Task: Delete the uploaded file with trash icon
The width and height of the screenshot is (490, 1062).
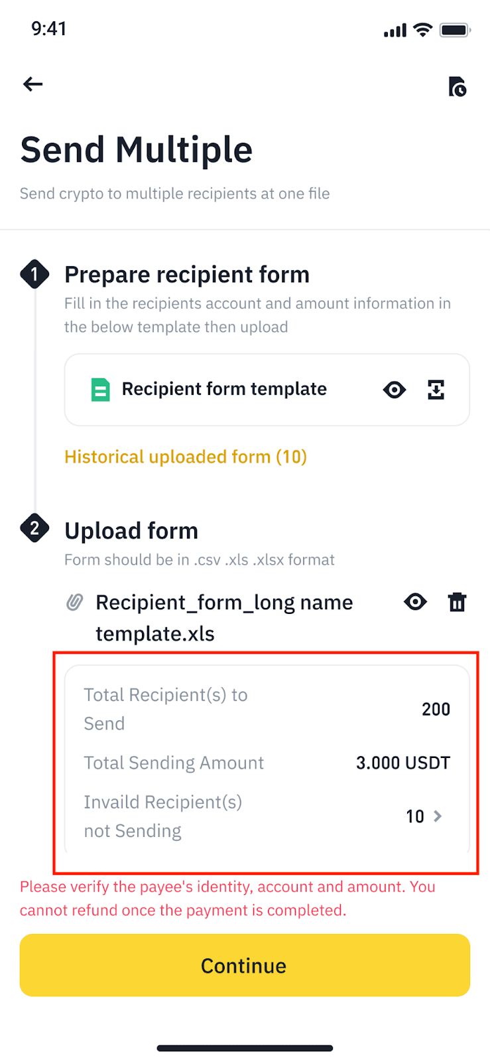Action: tap(457, 602)
